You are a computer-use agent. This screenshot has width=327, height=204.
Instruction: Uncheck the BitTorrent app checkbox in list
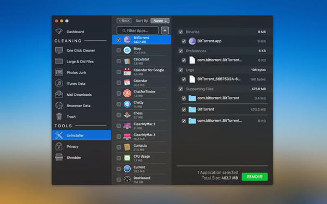click(119, 40)
